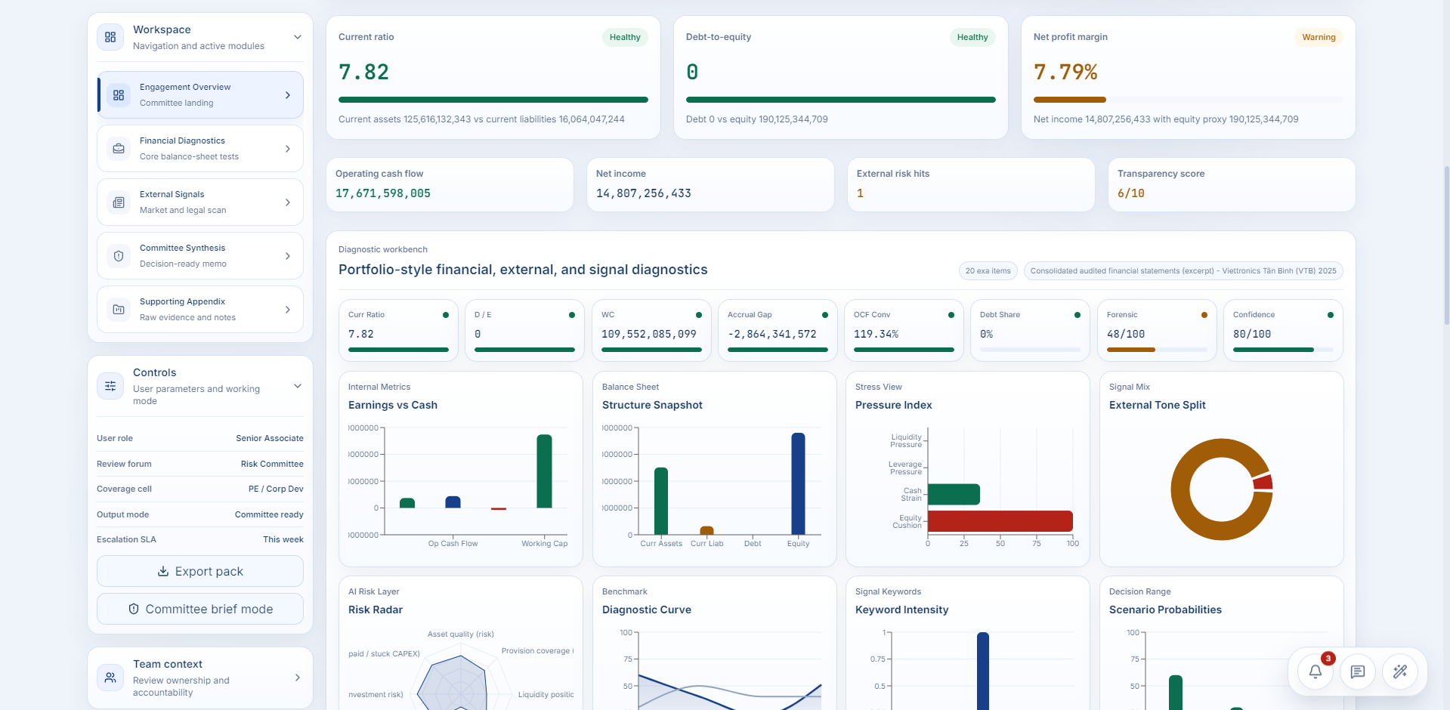1450x710 pixels.
Task: Click the Working Cap green bar
Action: (x=544, y=471)
